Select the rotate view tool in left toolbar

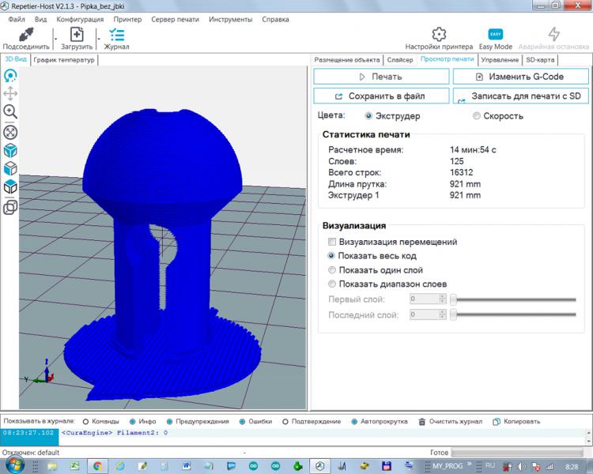(11, 76)
